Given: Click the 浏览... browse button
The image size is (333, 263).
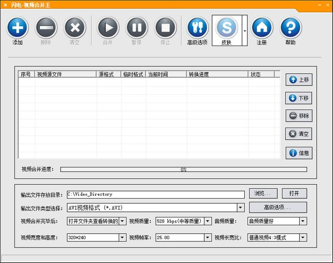Looking at the screenshot, I should pos(263,194).
